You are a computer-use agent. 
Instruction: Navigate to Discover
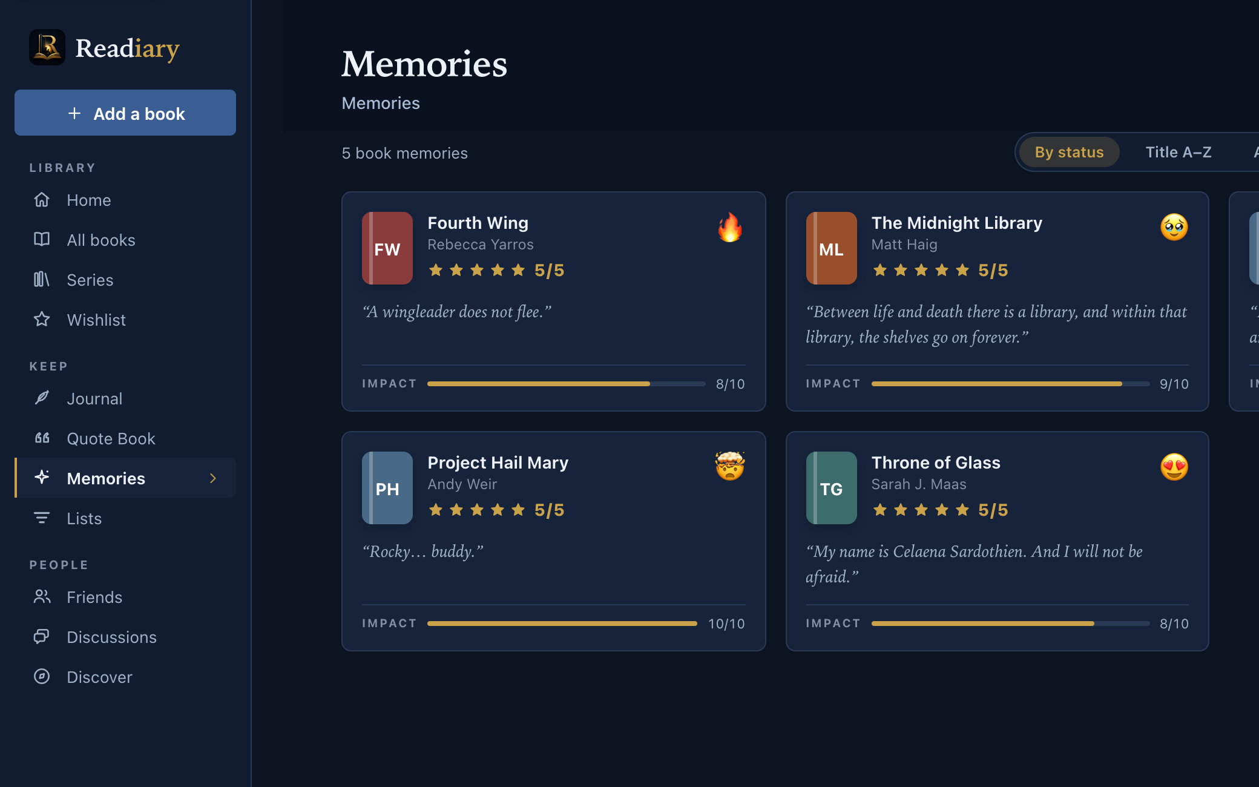pos(125,677)
